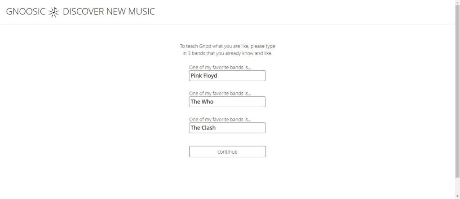
Task: Click the label above the Pink Floyd field
Action: [220, 67]
